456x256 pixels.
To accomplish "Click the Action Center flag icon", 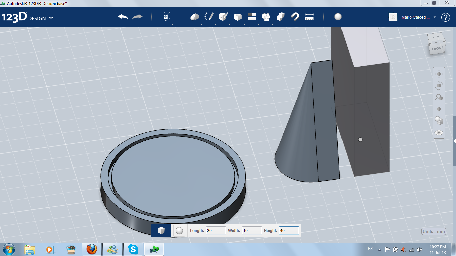I will [388, 249].
